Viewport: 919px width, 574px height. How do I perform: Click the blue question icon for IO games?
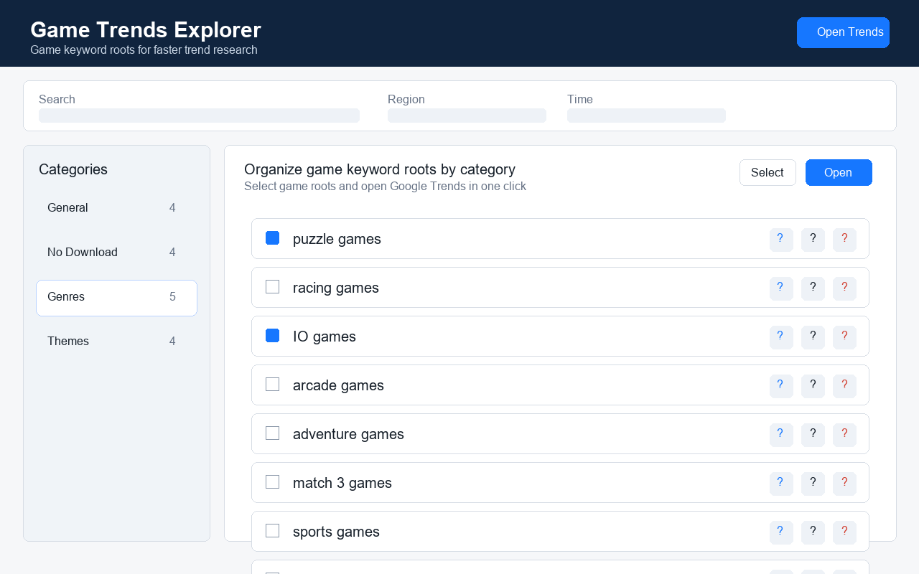(x=781, y=337)
